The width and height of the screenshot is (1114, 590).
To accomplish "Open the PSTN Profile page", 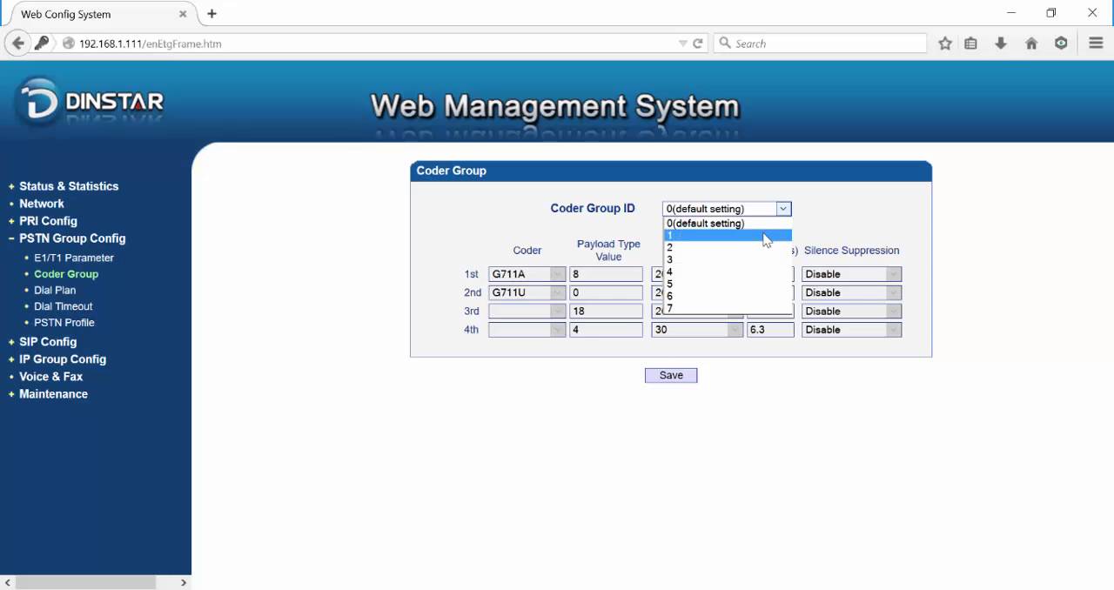I will pos(64,322).
